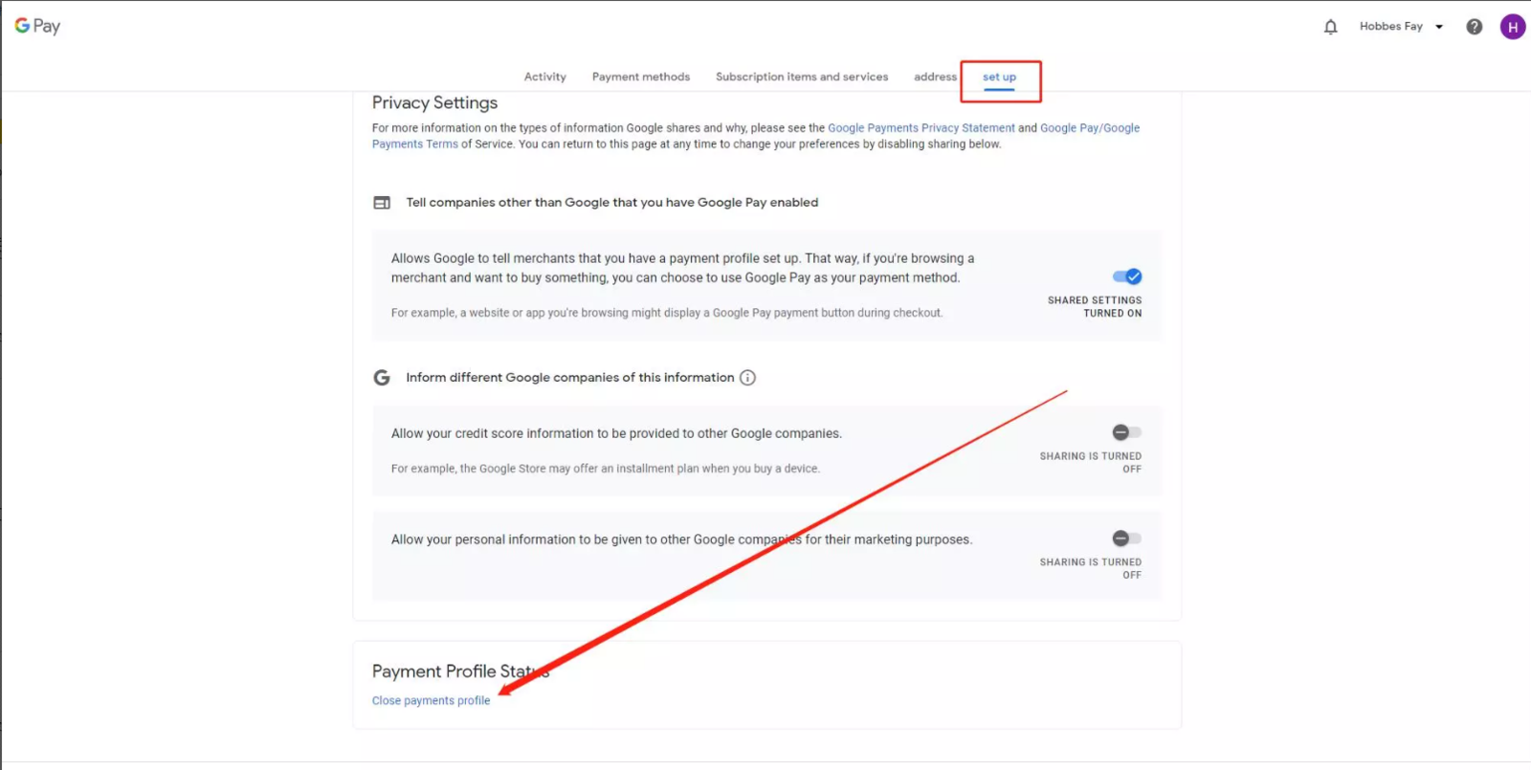Viewport: 1531px width, 770px height.
Task: Enable personal information marketing sharing toggle
Action: pyautogui.click(x=1126, y=539)
